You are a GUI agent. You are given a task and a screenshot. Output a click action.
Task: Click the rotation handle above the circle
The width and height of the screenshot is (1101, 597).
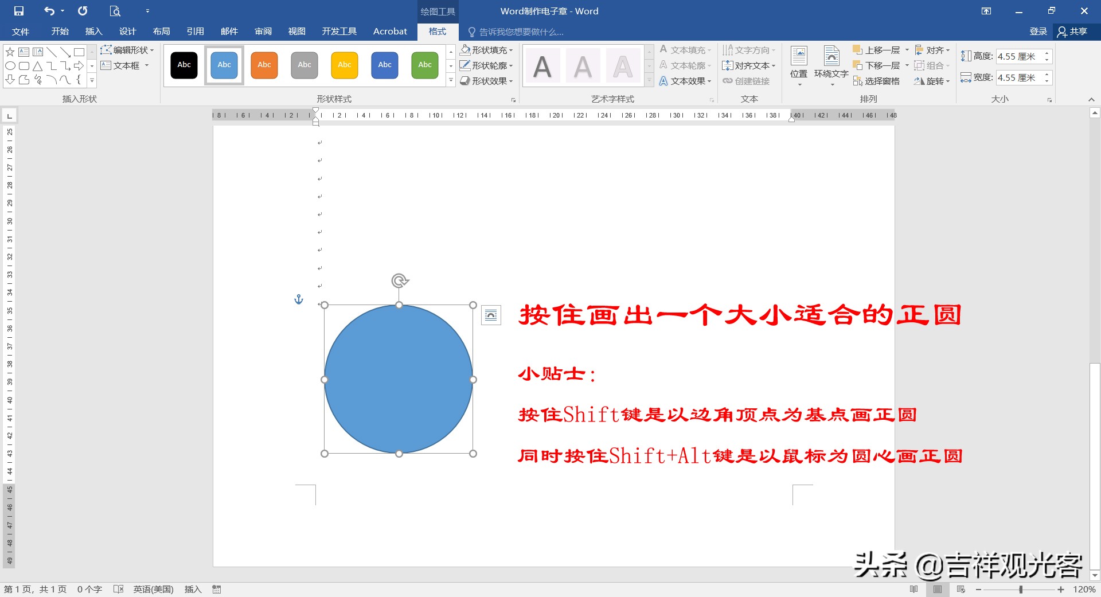(400, 280)
